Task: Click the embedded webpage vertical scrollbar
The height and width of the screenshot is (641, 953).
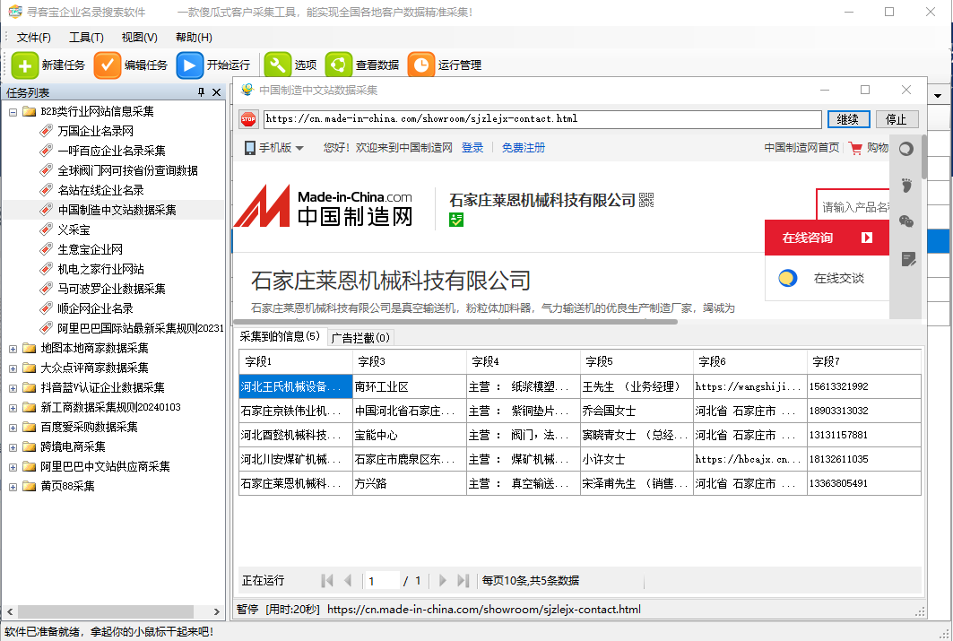Action: pyautogui.click(x=924, y=157)
